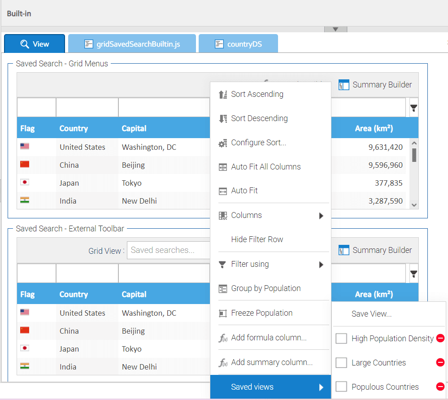Click the Configure Sort gear icon

click(x=223, y=143)
